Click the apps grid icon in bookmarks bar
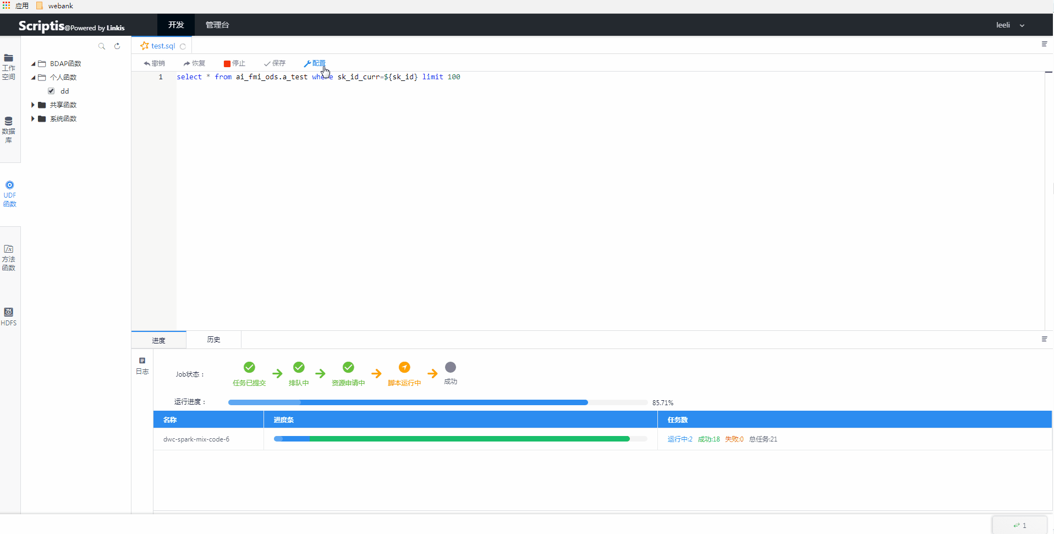Image resolution: width=1054 pixels, height=534 pixels. point(7,6)
